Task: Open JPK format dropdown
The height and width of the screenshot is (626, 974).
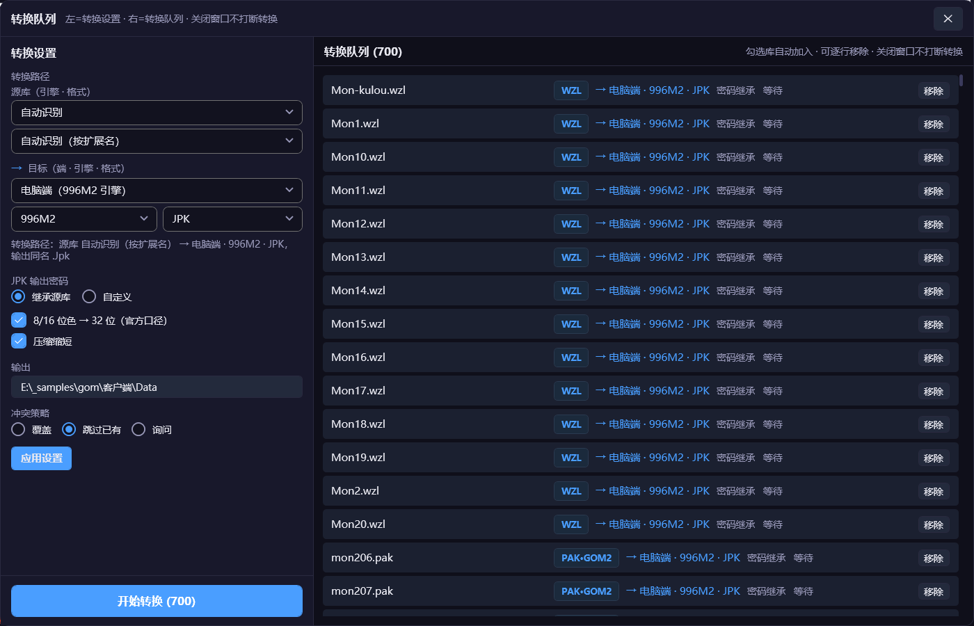Action: pos(232,219)
